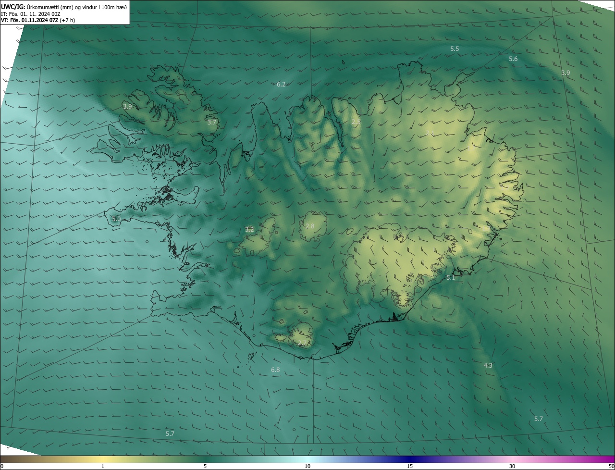Click the 6.2 value label

pos(281,85)
